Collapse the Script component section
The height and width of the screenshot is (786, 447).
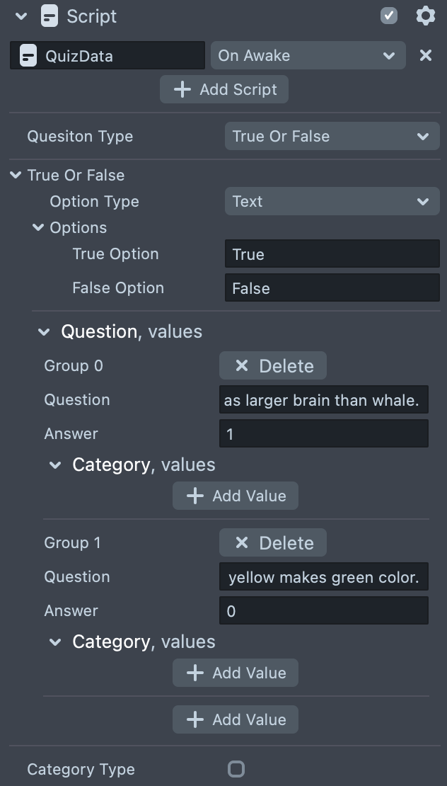(21, 16)
